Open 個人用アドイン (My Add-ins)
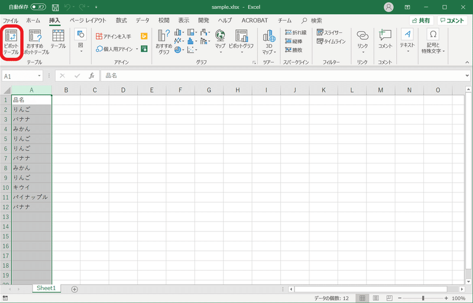This screenshot has height=303, width=473. point(117,49)
